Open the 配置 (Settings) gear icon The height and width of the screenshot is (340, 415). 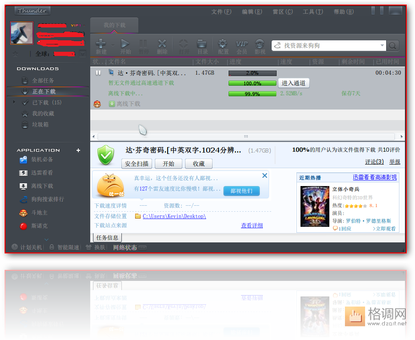(223, 44)
